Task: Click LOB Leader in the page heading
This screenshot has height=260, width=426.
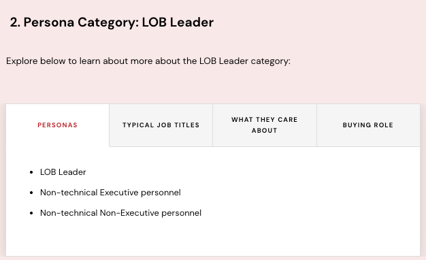Action: pyautogui.click(x=178, y=22)
